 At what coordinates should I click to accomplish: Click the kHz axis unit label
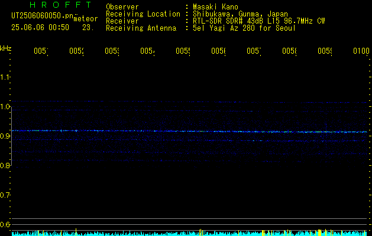[6, 48]
